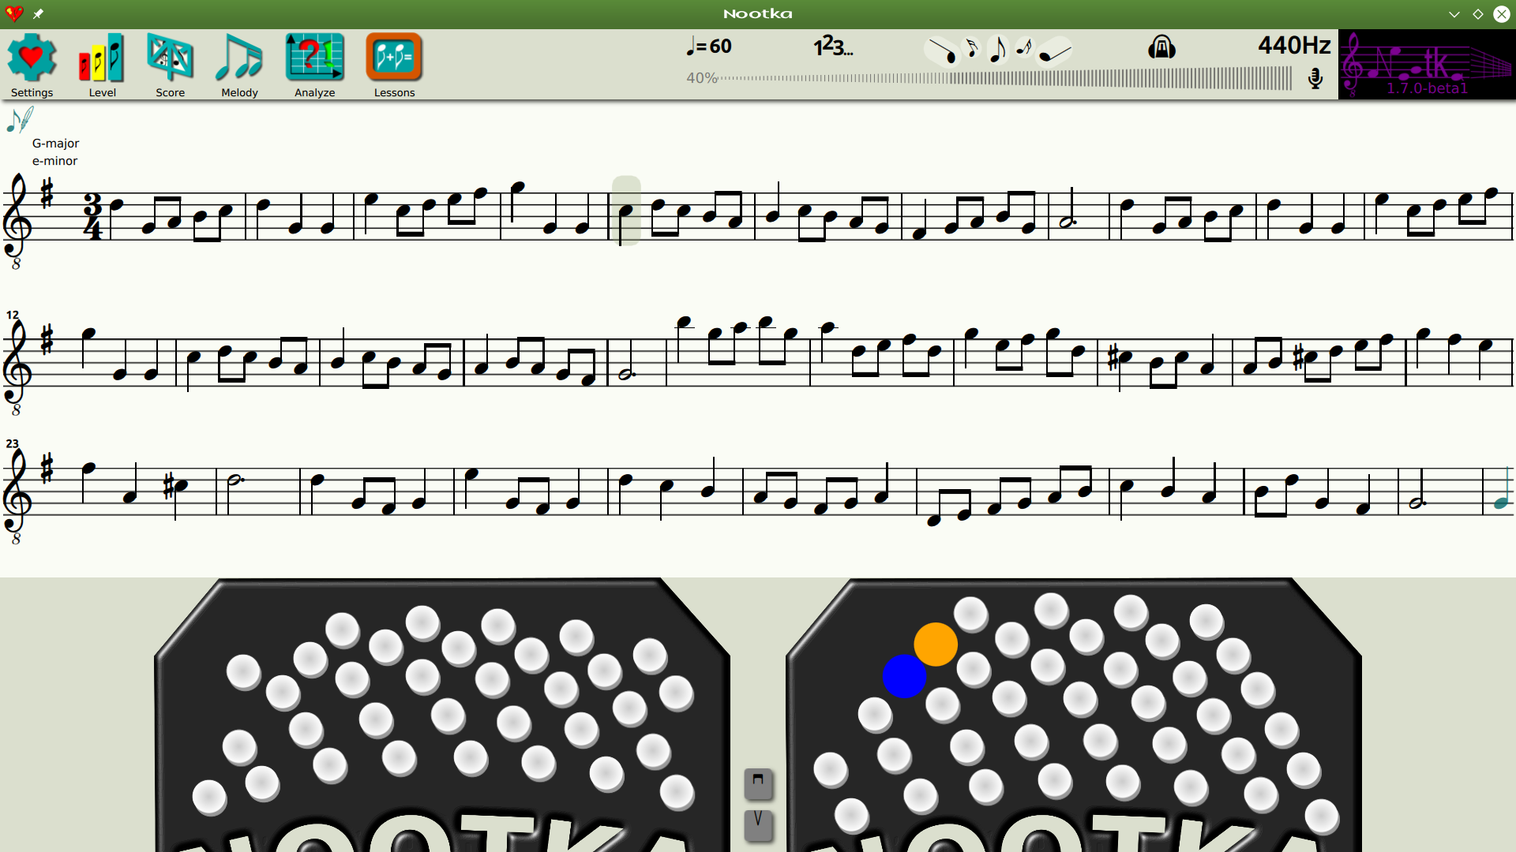Image resolution: width=1516 pixels, height=852 pixels.
Task: Open the G-major e-minor key signature
Action: point(55,152)
